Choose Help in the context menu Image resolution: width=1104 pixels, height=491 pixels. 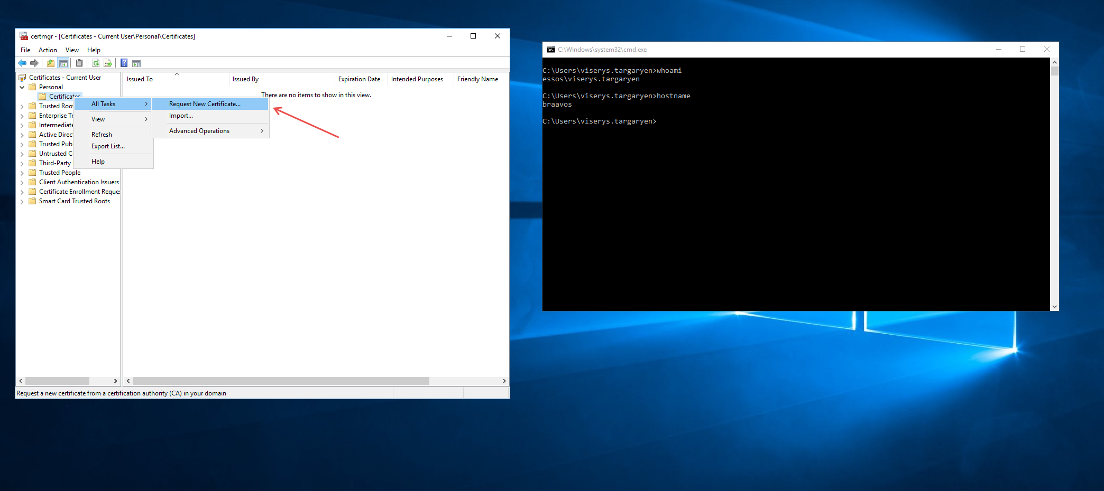(114, 162)
